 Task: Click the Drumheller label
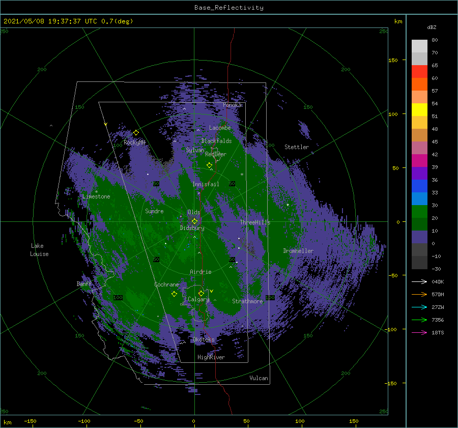(298, 251)
